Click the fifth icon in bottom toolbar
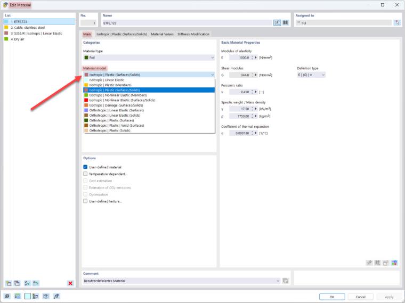This screenshot has width=405, height=303. coord(46,296)
